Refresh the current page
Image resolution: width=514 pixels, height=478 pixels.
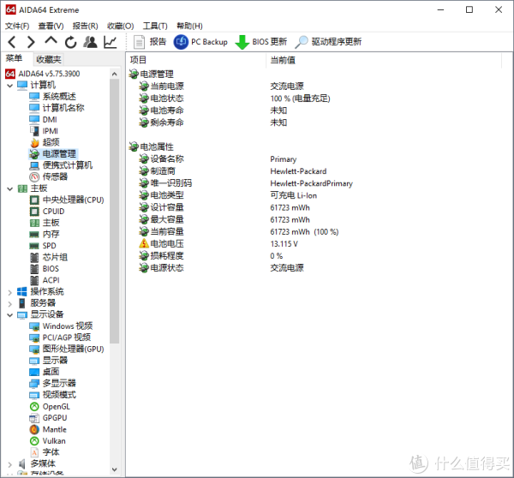point(70,42)
